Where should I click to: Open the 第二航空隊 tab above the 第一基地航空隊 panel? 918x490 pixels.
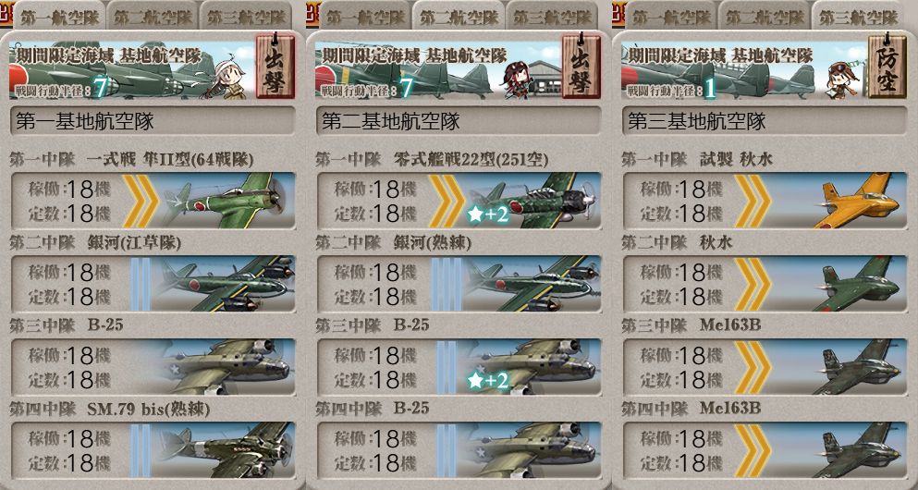pos(151,17)
